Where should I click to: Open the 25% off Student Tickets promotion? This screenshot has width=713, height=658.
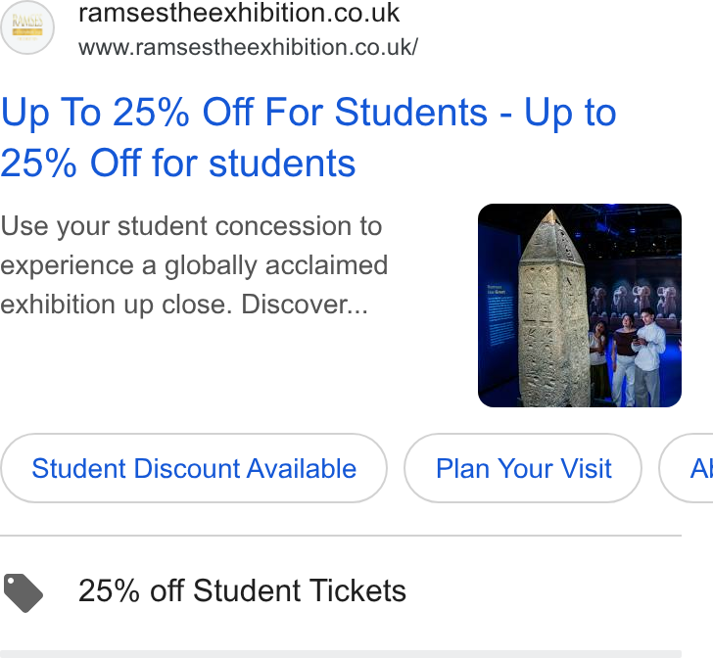pyautogui.click(x=242, y=590)
